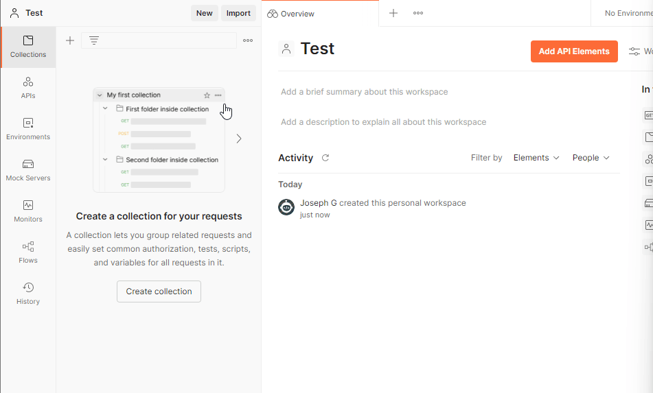Click the collections search filter field
Screen dimensions: 653x393
[x=159, y=40]
